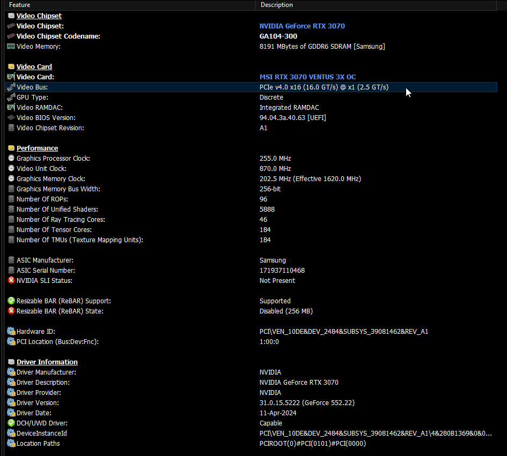507x456 pixels.
Task: Select the Video Card section heading
Action: 34,66
